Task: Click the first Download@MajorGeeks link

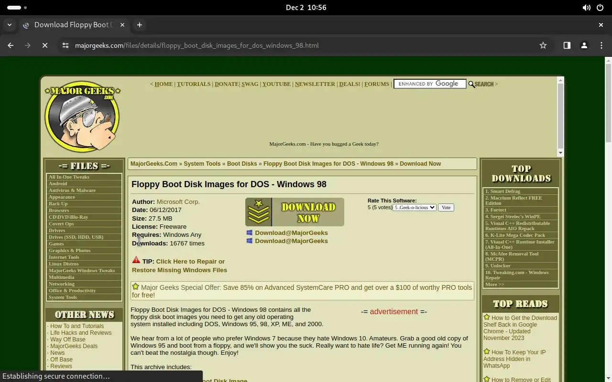Action: click(x=291, y=233)
